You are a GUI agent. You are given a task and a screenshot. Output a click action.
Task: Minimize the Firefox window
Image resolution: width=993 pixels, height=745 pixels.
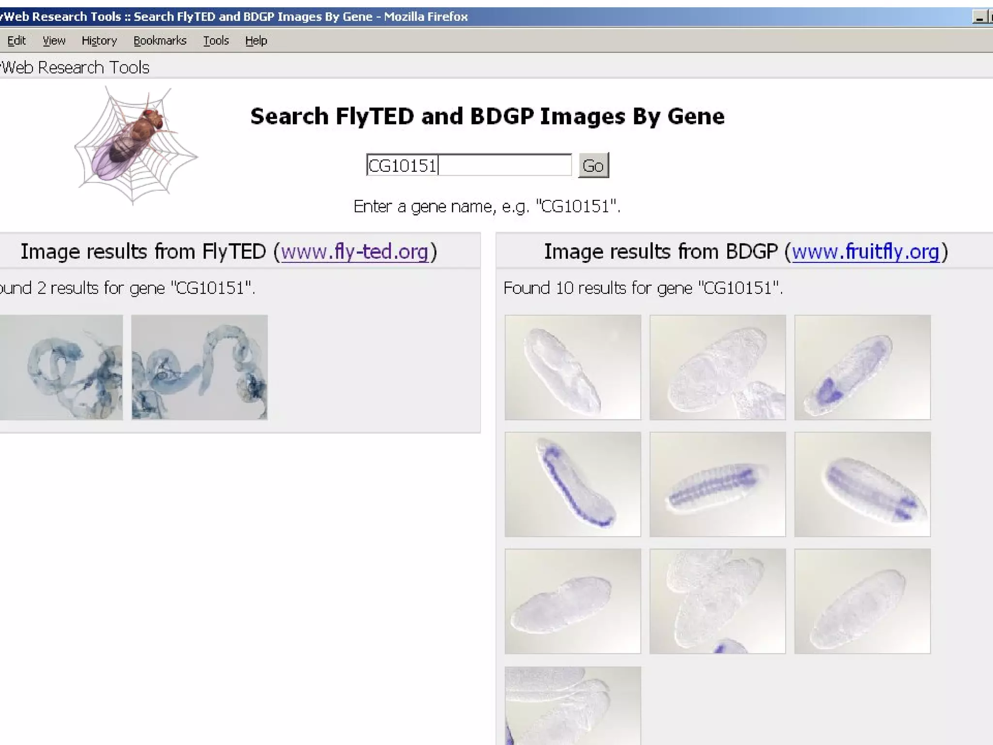(979, 17)
